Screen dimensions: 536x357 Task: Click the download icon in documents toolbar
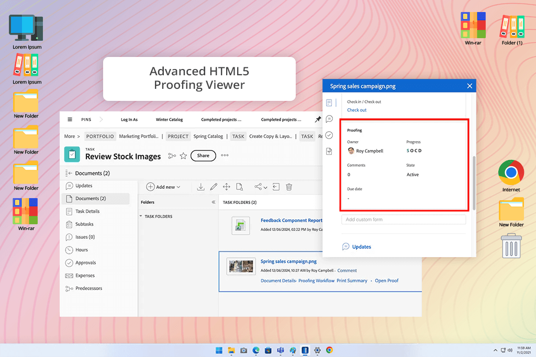(200, 187)
